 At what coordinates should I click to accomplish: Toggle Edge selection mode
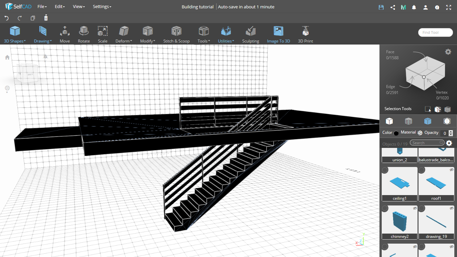(392, 89)
